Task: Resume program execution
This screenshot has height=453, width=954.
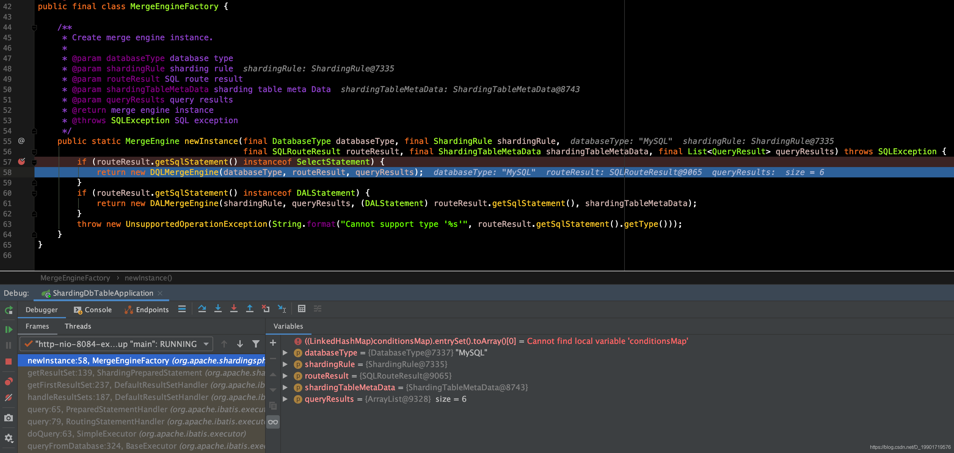Action: tap(9, 329)
